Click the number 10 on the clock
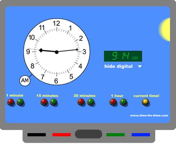Image resolution: width=176 pixels, height=144 pixels. 32,38
